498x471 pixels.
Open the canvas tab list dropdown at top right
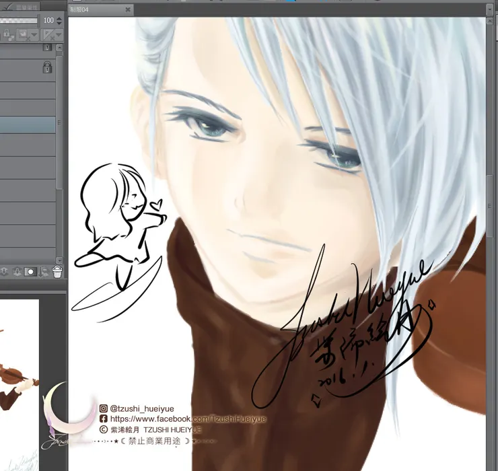point(491,10)
